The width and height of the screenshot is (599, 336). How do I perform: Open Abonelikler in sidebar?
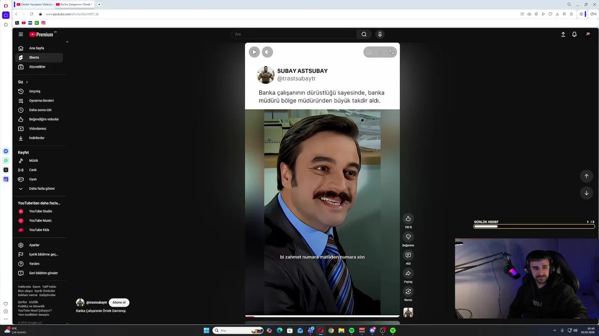pos(39,67)
